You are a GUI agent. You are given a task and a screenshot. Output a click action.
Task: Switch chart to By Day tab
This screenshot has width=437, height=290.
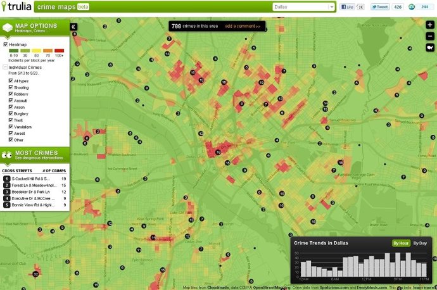point(420,243)
